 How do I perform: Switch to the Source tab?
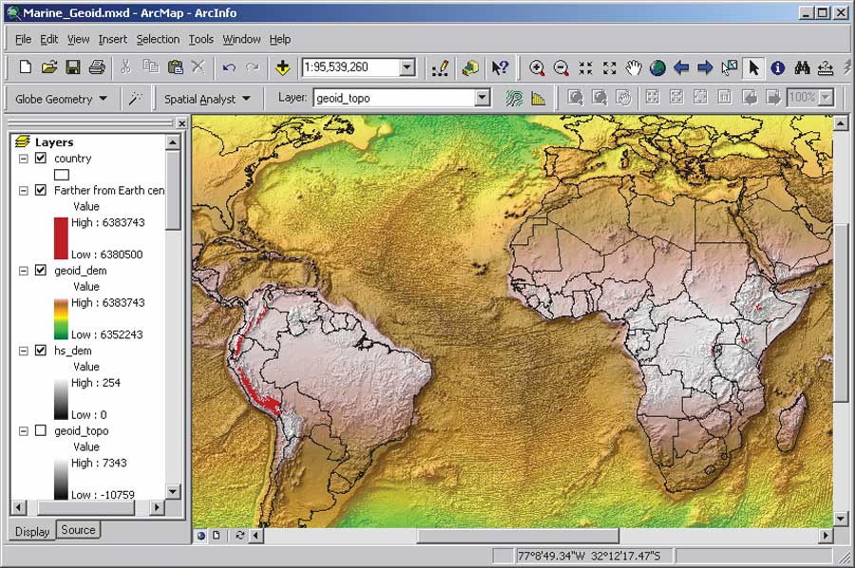click(78, 530)
